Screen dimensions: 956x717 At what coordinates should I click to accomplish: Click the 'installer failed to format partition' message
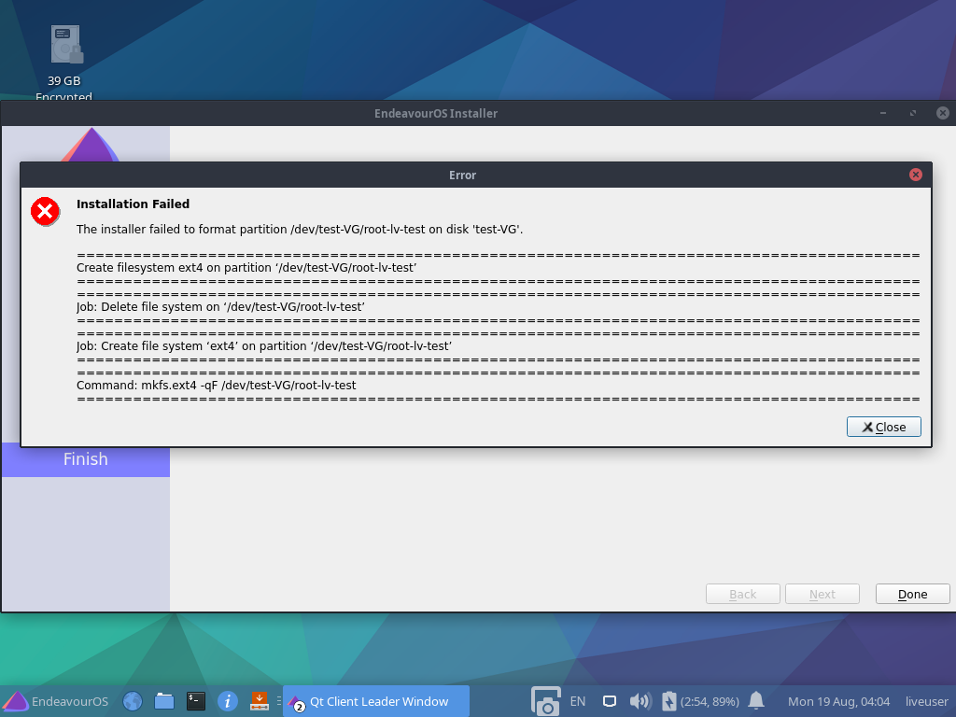click(x=300, y=230)
